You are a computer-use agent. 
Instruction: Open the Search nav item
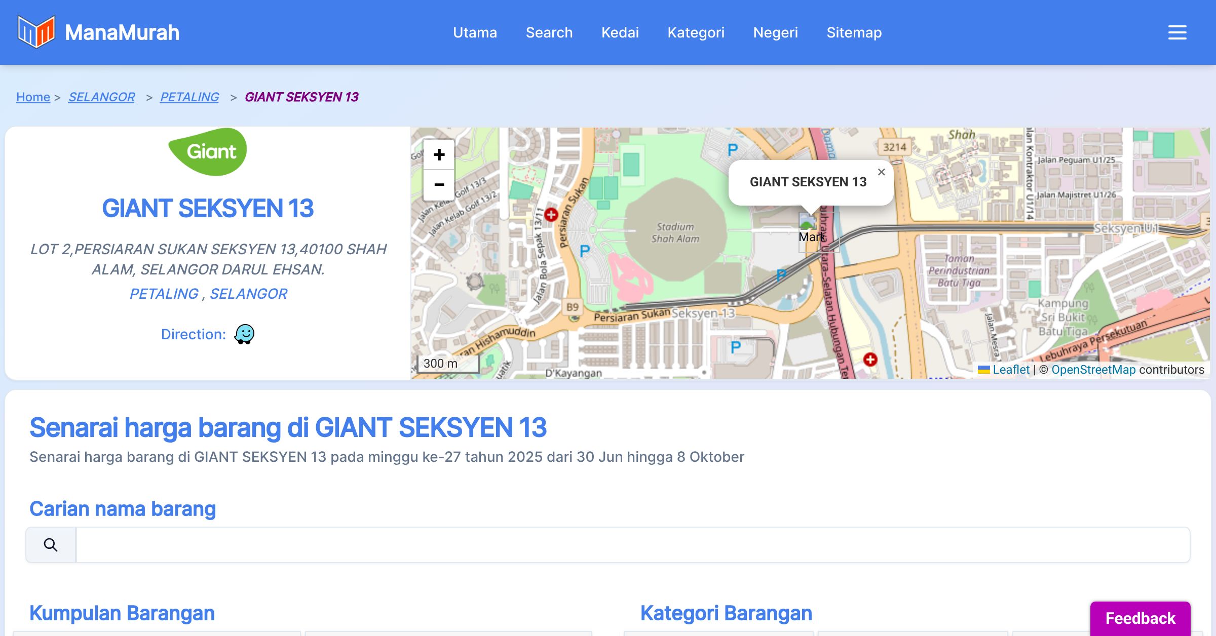(x=549, y=32)
